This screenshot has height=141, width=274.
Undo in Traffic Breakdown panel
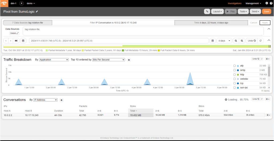256,59
